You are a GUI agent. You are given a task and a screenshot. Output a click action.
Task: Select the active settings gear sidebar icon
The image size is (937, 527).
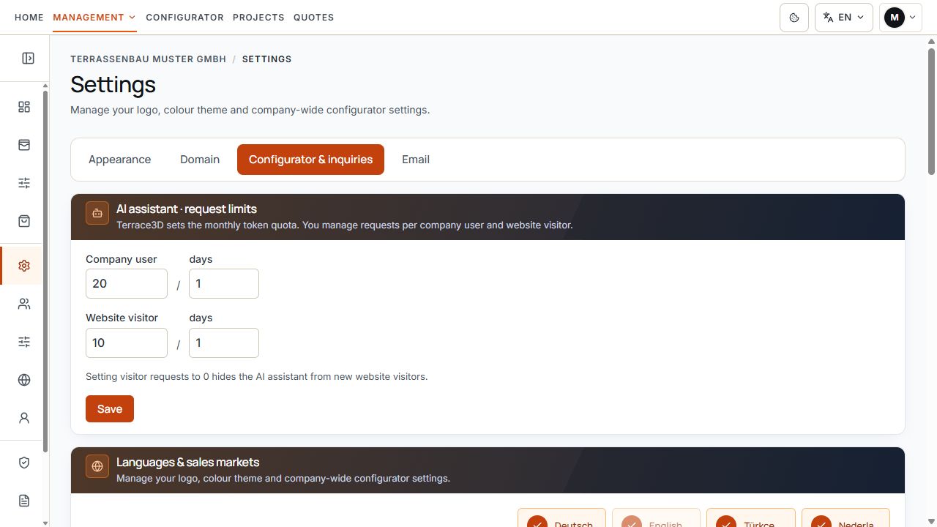[x=24, y=266]
